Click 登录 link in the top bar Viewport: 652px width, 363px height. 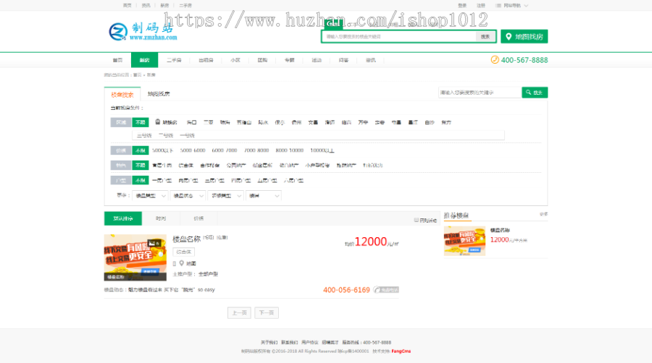click(x=462, y=5)
